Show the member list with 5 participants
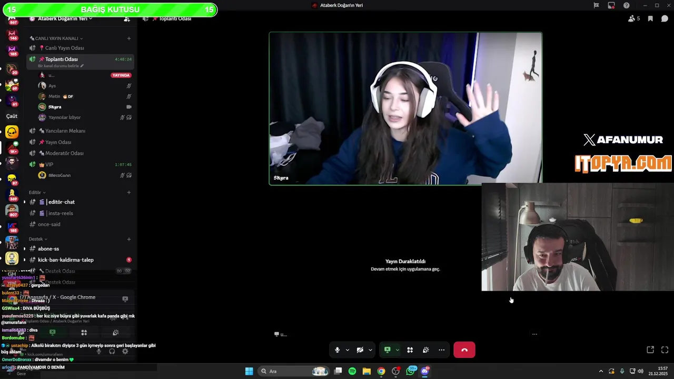 click(634, 18)
